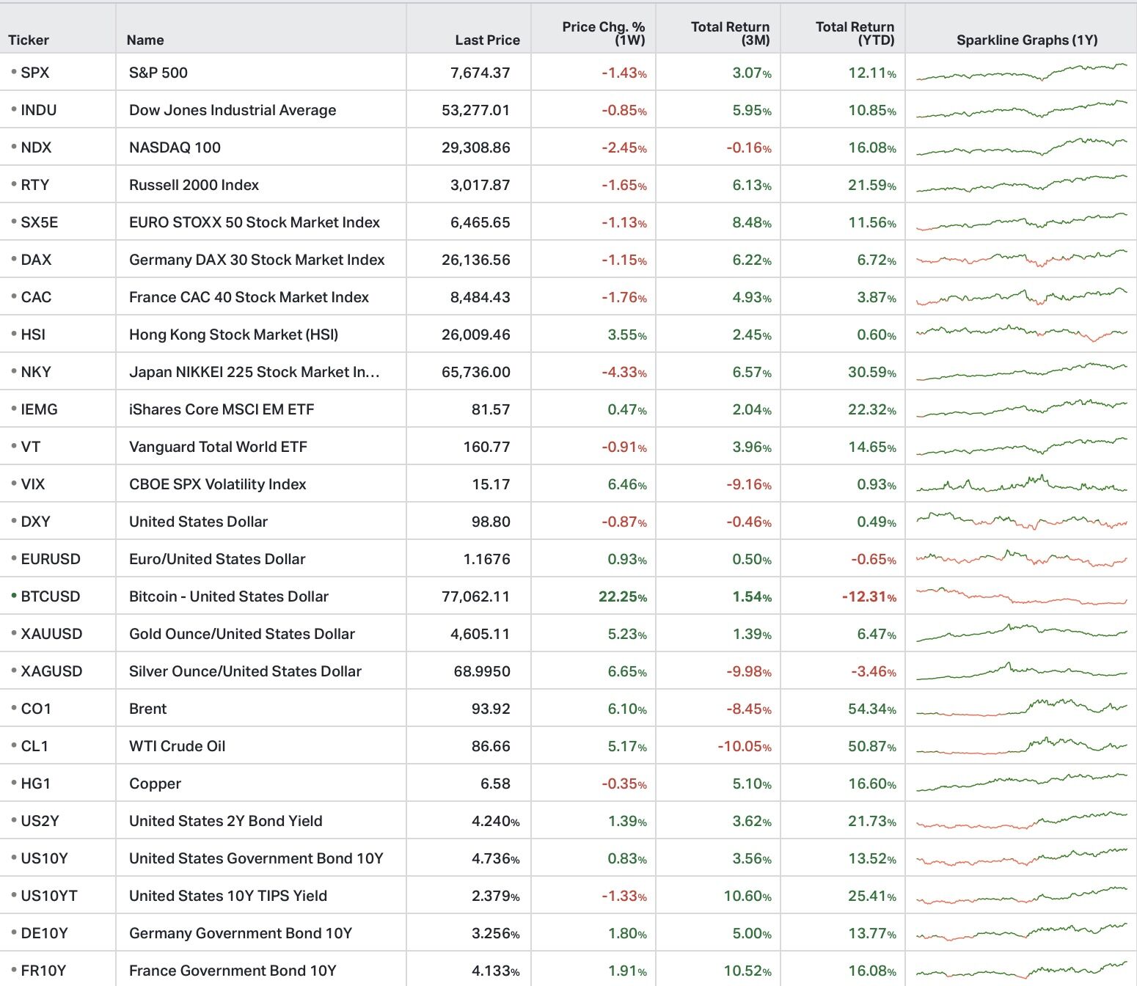Select the bullet icon beside BTCUSD

pyautogui.click(x=14, y=595)
